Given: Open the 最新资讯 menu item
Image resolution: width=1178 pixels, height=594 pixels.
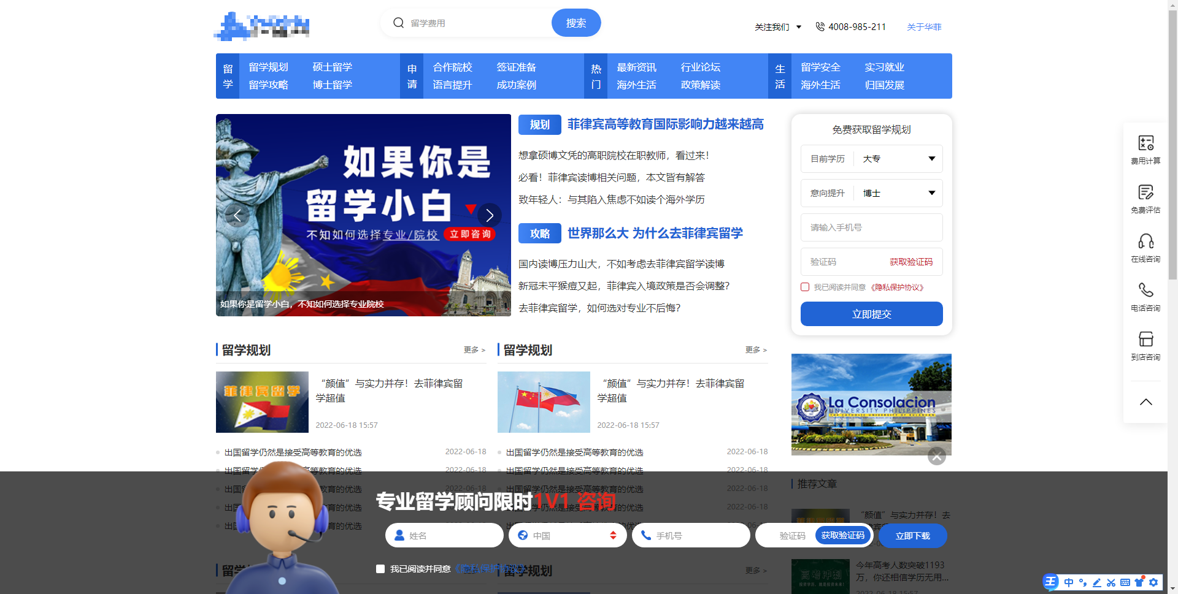Looking at the screenshot, I should [x=636, y=67].
